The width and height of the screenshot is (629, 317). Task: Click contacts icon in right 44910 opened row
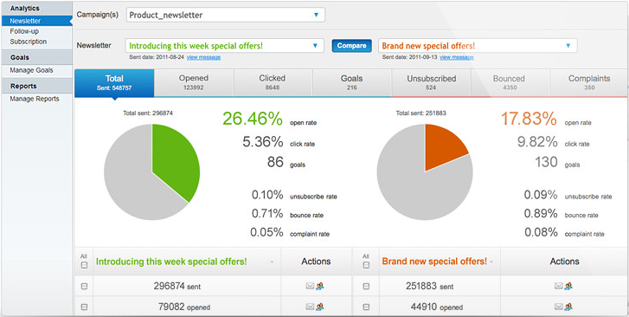(568, 307)
